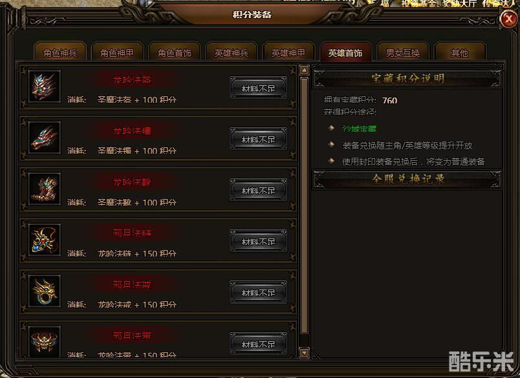The height and width of the screenshot is (378, 520).
Task: Click the 龙吟法盔 helmet item icon
Action: 45,86
